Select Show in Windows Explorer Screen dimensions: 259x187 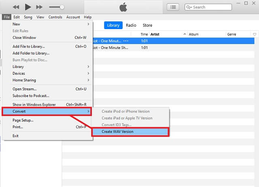[x=48, y=105]
